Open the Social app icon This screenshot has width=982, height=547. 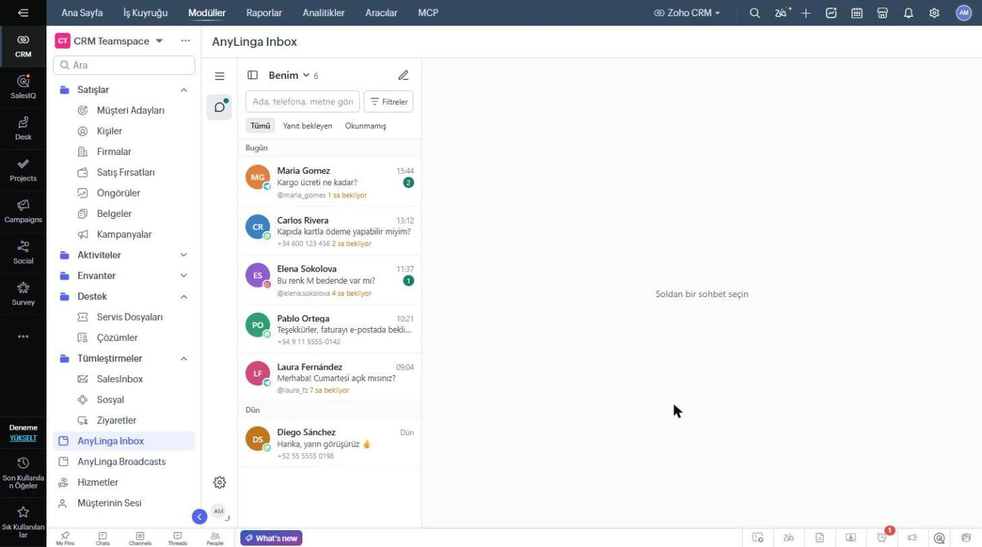click(x=23, y=252)
